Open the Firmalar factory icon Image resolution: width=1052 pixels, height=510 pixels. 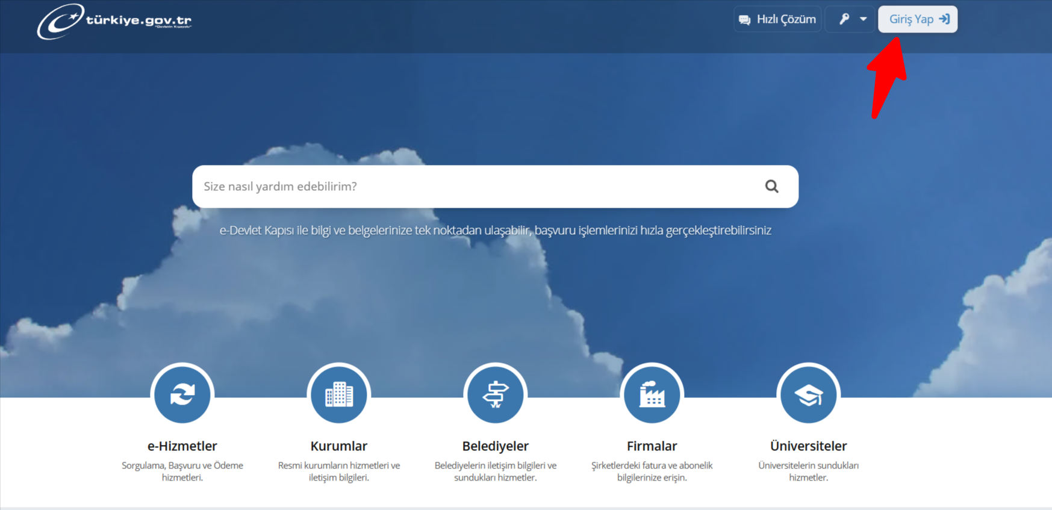(652, 395)
